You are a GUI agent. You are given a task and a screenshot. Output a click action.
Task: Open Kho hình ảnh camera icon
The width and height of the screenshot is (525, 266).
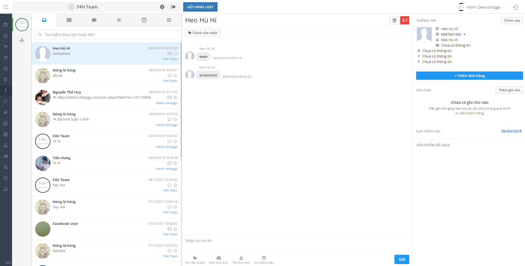(219, 258)
